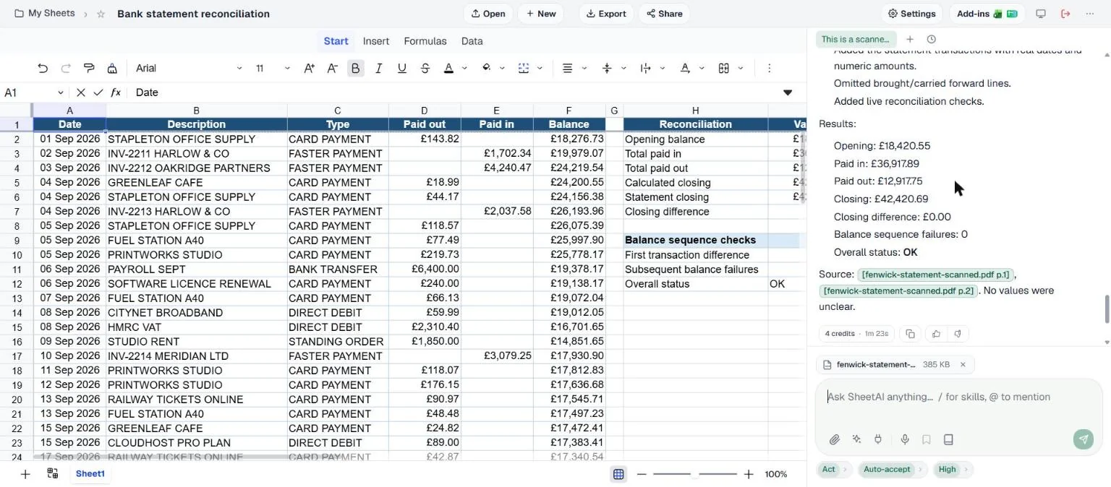
Task: Open the Auto-accept selector
Action: 892,470
